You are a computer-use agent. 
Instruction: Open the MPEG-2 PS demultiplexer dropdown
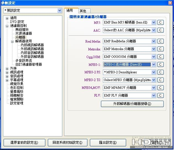pyautogui.click(x=154, y=72)
